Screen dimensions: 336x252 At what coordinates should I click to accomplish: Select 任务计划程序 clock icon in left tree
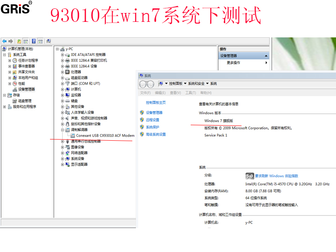15,60
